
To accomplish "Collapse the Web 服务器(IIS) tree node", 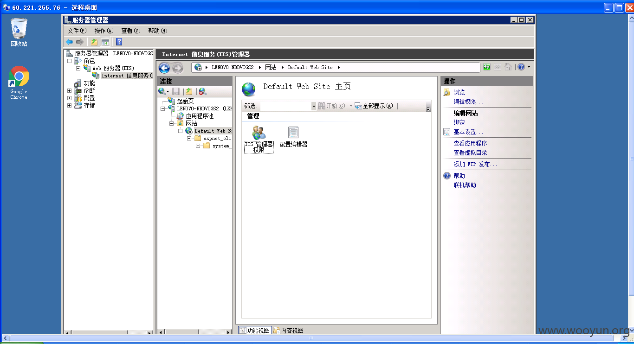I will 78,68.
